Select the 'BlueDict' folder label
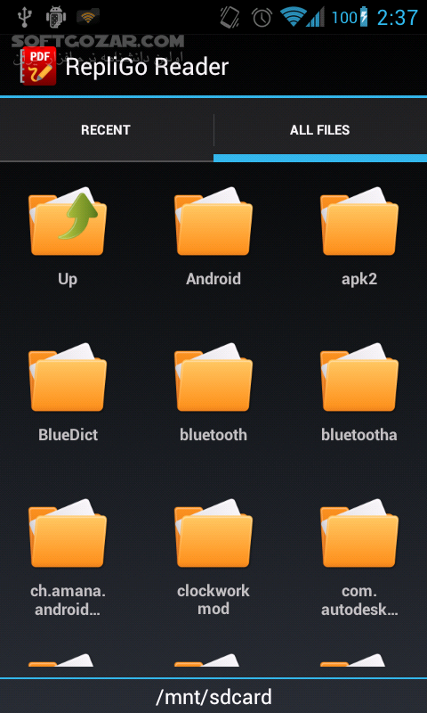427x713 pixels. coord(68,435)
